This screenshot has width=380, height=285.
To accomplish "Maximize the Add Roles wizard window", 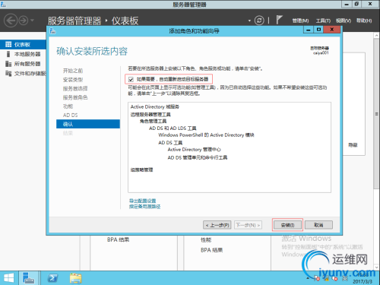I will [318, 30].
